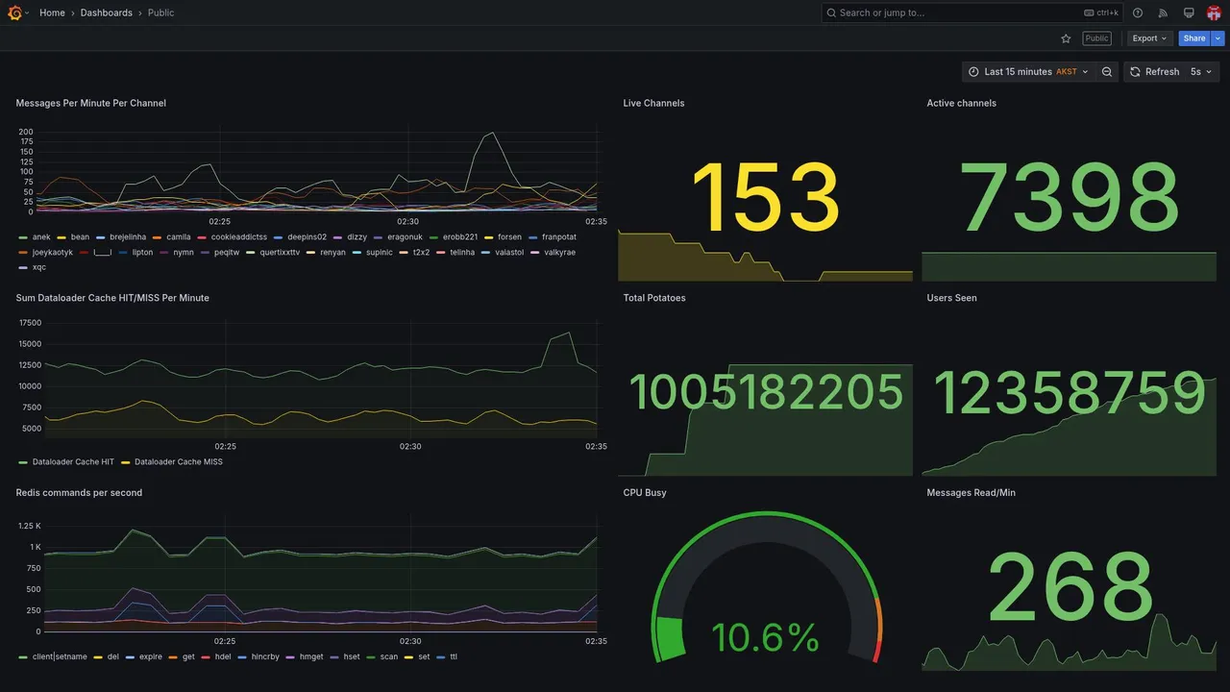Viewport: 1230px width, 692px height.
Task: Click the monitor icon in top bar
Action: [1189, 12]
